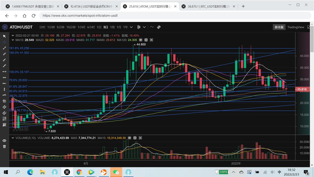
Task: Select the 1小时 interval
Action: (81, 27)
